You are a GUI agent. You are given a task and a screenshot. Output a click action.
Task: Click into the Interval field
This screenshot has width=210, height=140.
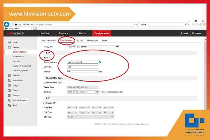[x=83, y=72]
